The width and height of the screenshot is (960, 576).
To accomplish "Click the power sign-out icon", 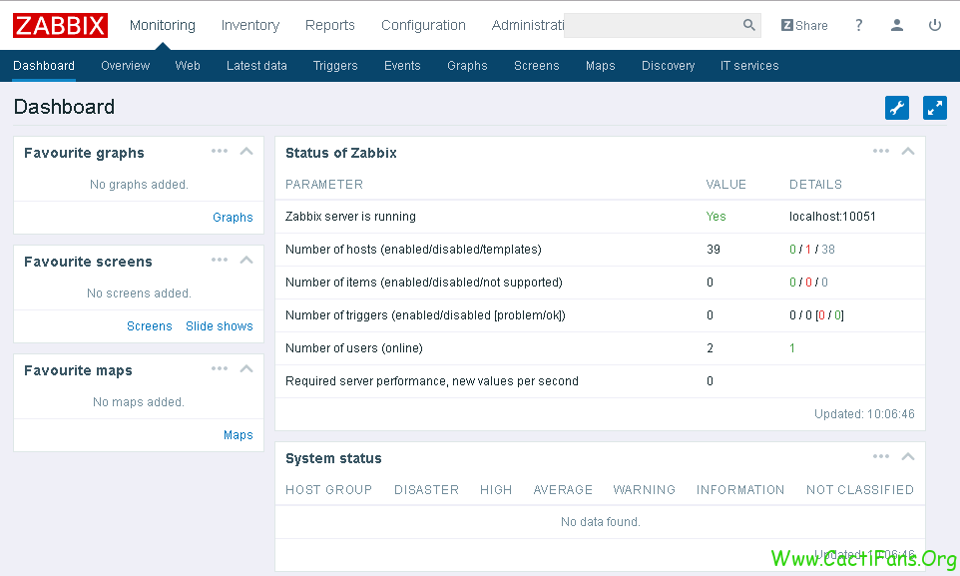I will (x=935, y=25).
